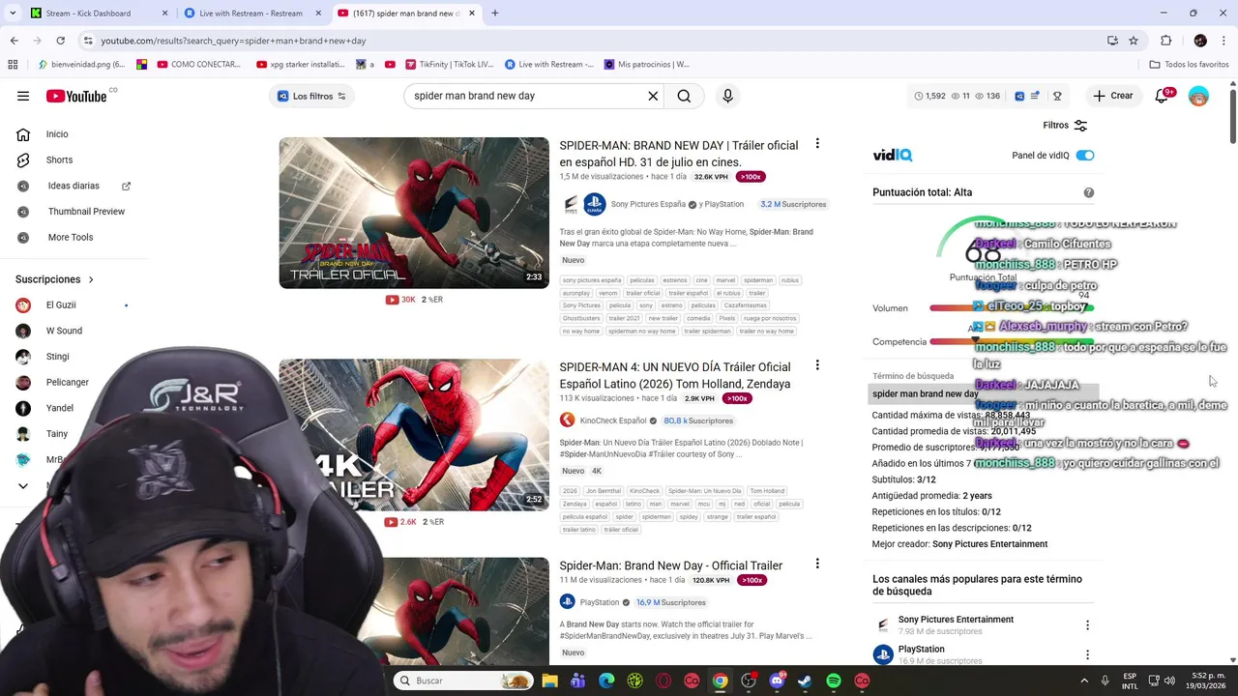The height and width of the screenshot is (696, 1238).
Task: Open options for Sony Pictures Entertainment channel
Action: 1087,625
